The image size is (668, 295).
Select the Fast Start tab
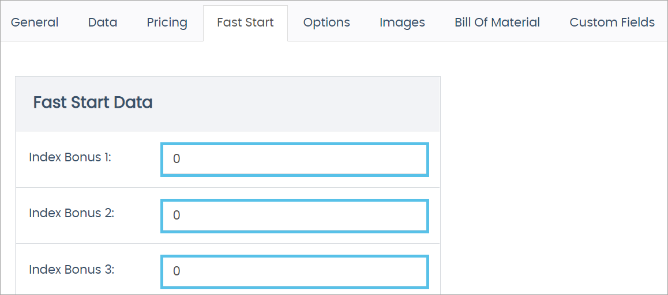pos(245,22)
